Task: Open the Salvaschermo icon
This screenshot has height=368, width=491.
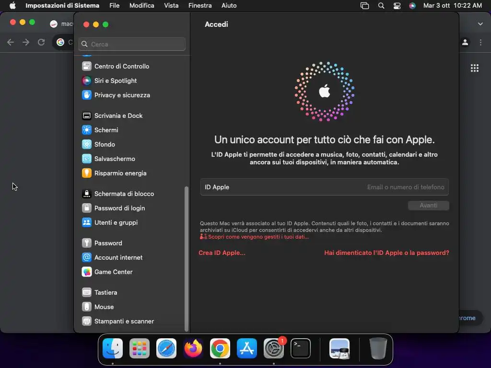Action: click(87, 159)
